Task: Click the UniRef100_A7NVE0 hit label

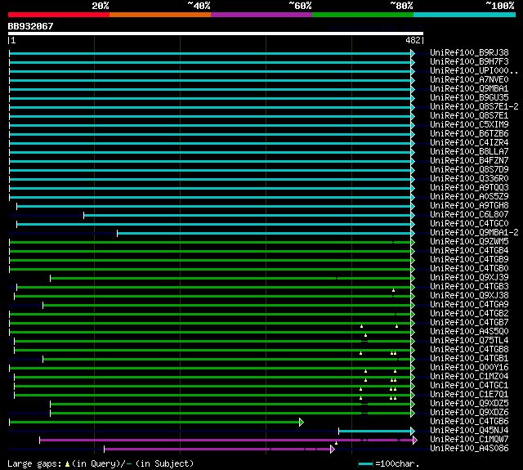Action: coord(469,80)
